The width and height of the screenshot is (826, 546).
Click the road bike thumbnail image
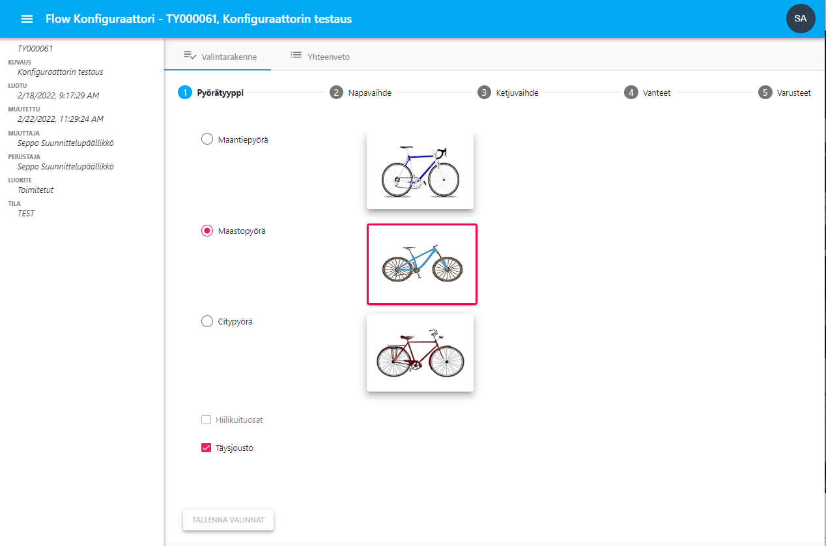pyautogui.click(x=420, y=171)
